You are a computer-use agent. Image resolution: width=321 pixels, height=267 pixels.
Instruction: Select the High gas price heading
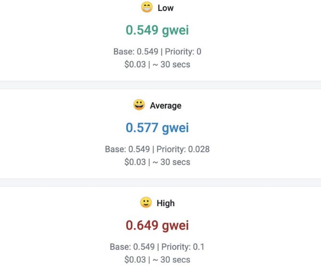pyautogui.click(x=166, y=203)
